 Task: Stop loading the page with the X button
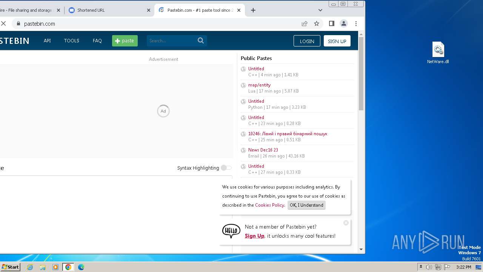tap(3, 23)
